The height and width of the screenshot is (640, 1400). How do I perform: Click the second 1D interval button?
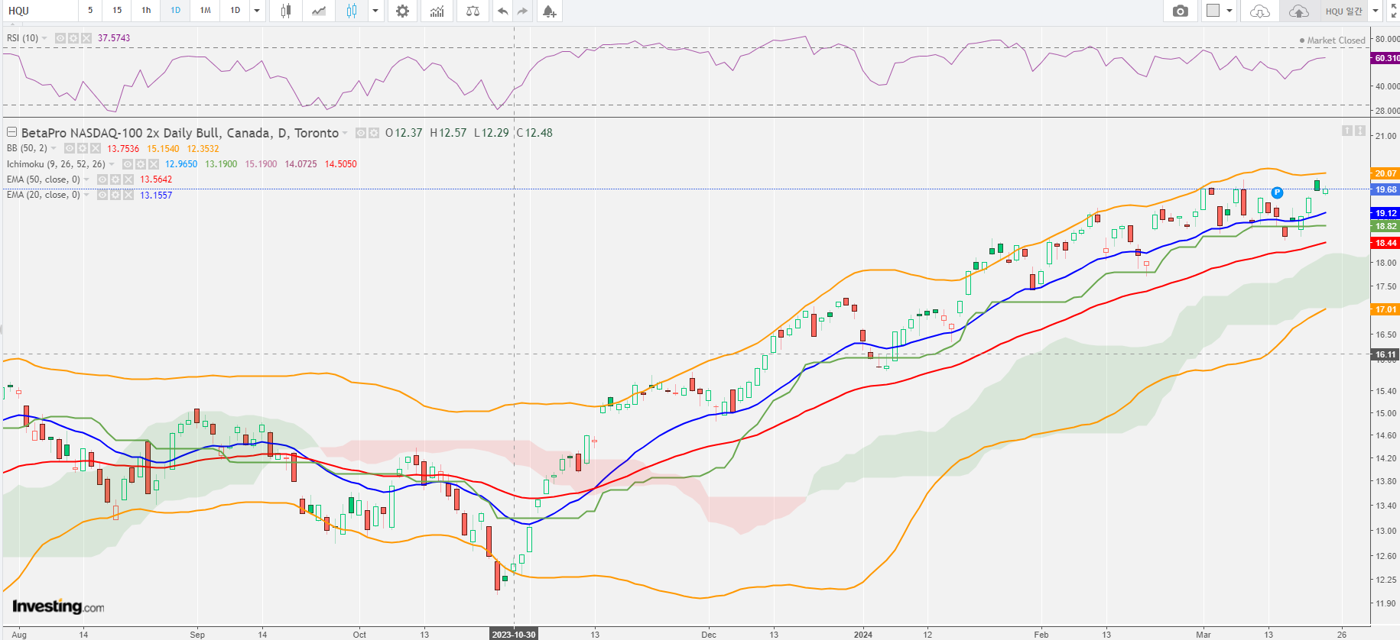click(x=235, y=11)
